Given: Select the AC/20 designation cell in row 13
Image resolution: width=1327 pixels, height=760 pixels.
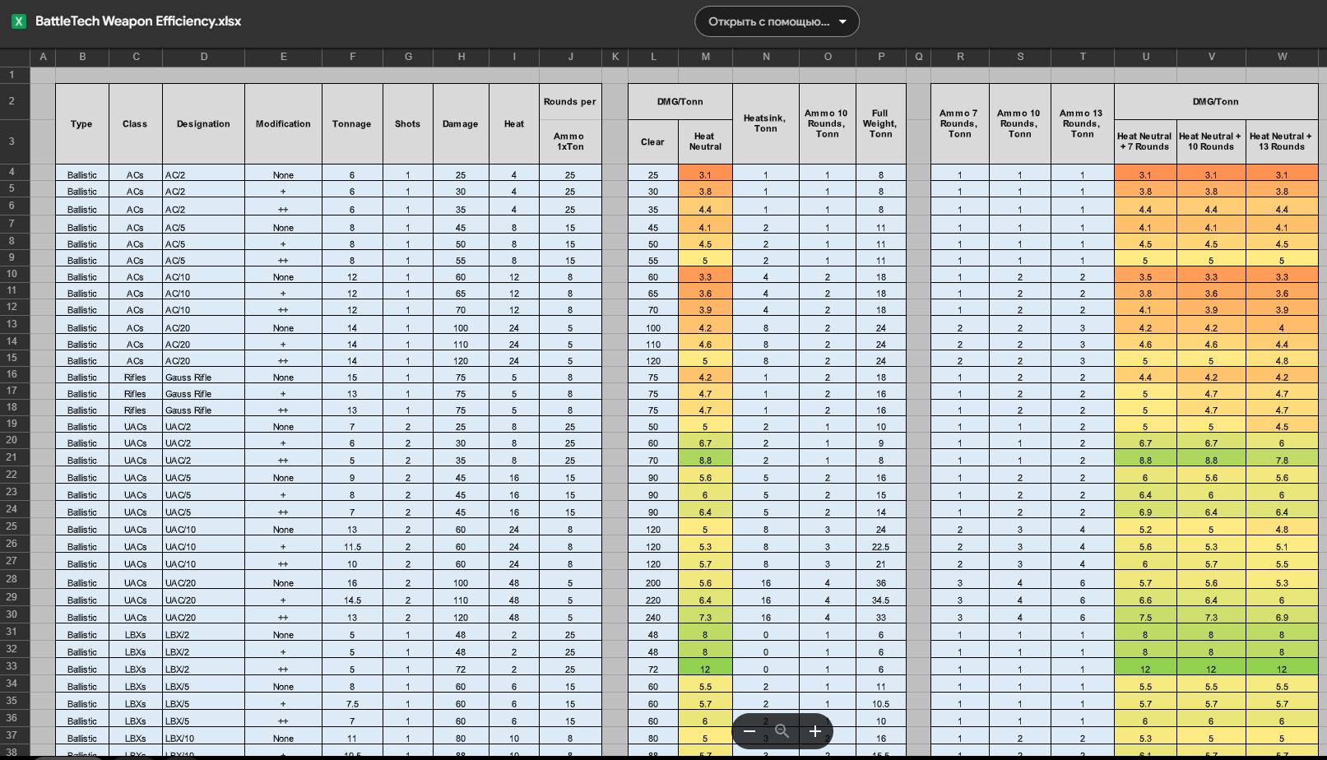Looking at the screenshot, I should 203,327.
